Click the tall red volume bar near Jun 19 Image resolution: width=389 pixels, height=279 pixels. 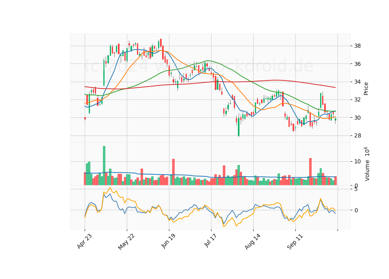pyautogui.click(x=173, y=172)
